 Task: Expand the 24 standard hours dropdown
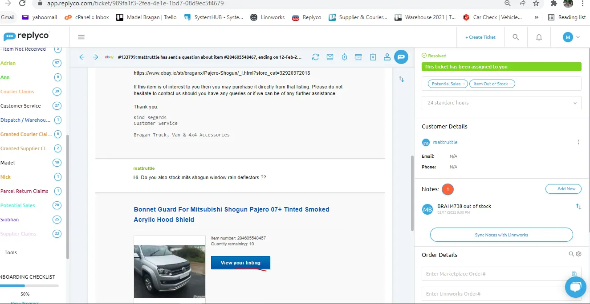pos(501,103)
